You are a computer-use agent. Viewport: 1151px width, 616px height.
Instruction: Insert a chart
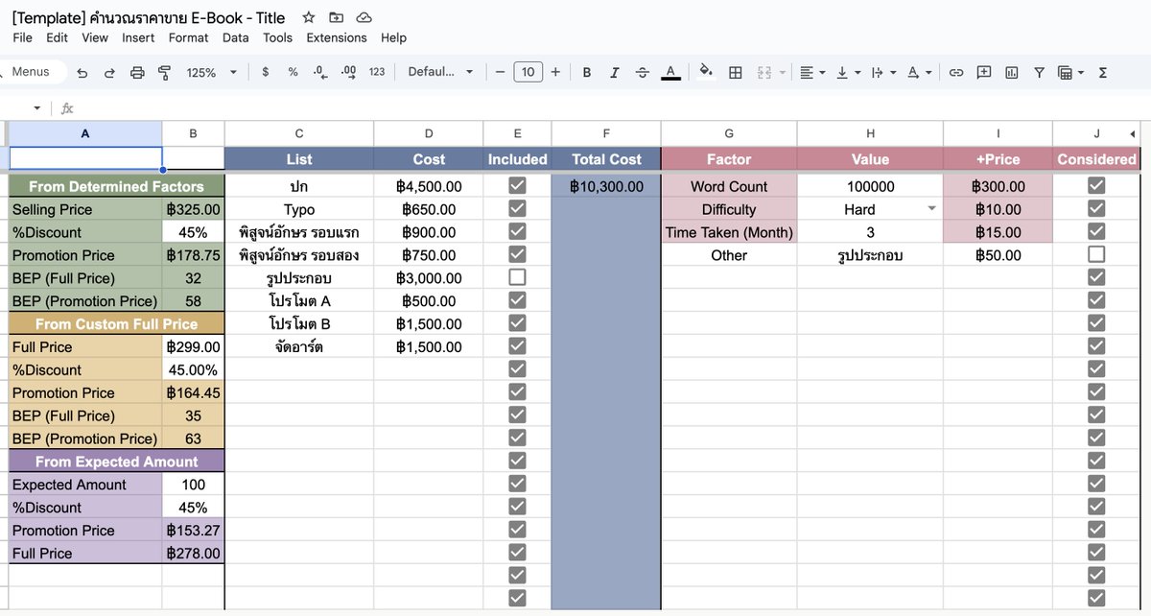(x=1012, y=72)
